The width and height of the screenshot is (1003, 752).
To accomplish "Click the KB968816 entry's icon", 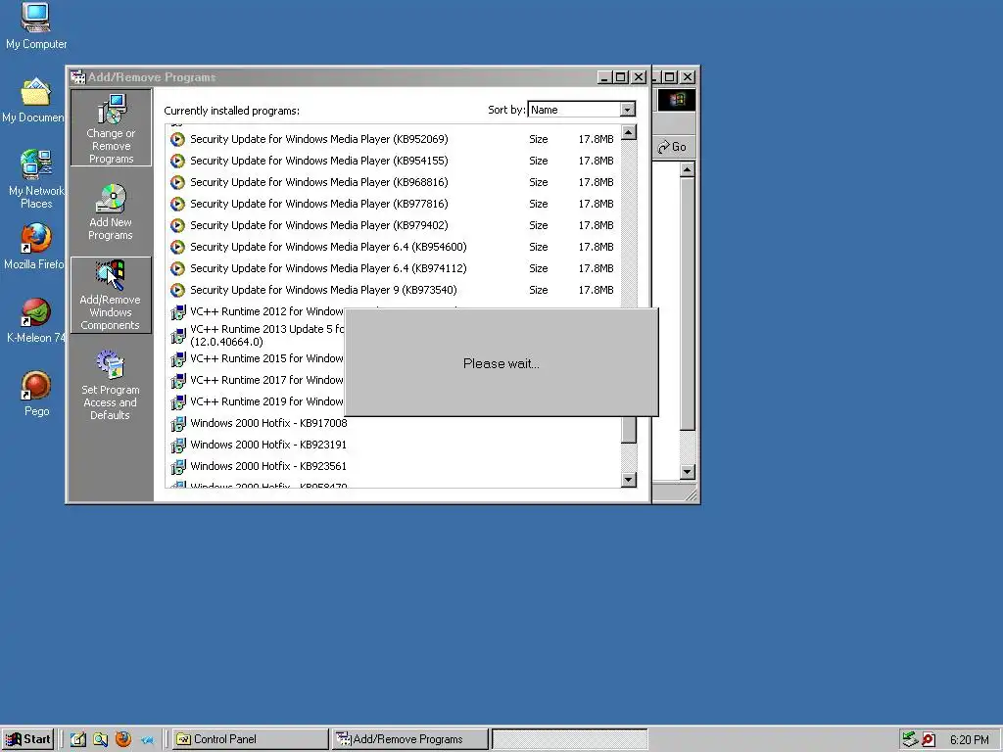I will pyautogui.click(x=177, y=183).
